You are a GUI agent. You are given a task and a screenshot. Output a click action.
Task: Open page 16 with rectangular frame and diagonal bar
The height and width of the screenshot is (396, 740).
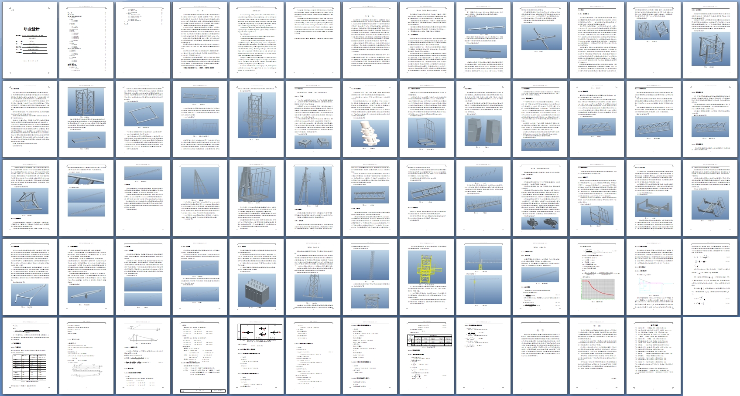(x=143, y=119)
